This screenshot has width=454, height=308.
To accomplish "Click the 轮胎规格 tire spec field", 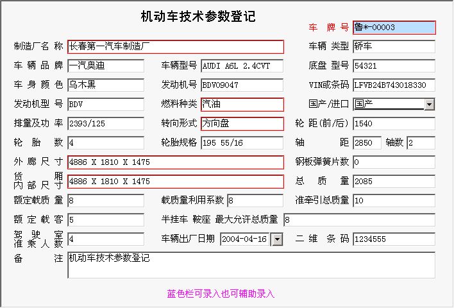I will pos(241,143).
